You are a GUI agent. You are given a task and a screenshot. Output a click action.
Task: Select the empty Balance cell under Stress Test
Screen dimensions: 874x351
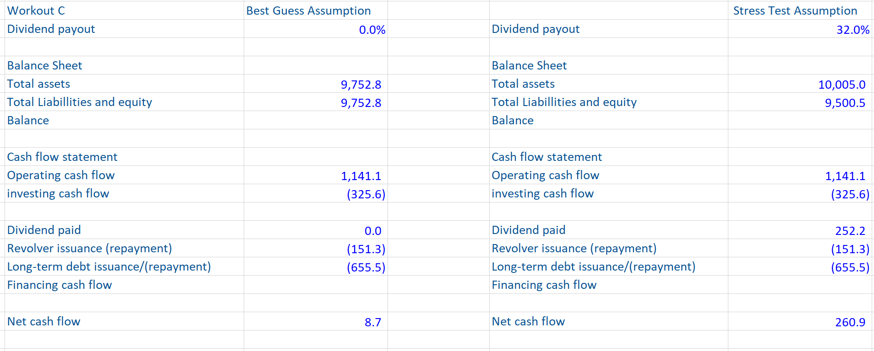799,120
